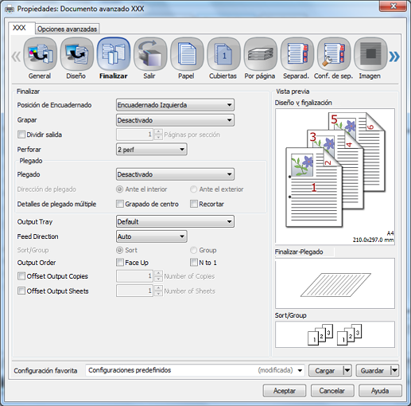Open the Perforar dropdown list

(x=152, y=150)
